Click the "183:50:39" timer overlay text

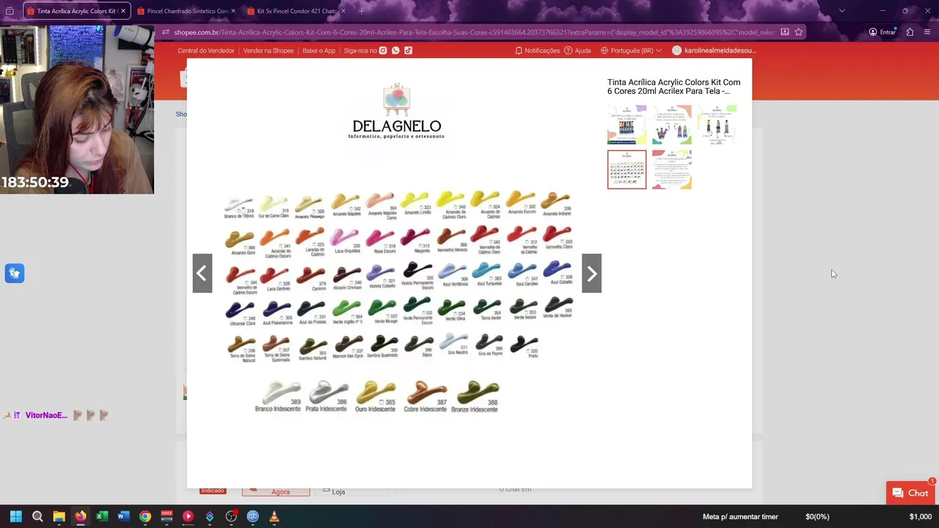pos(35,183)
